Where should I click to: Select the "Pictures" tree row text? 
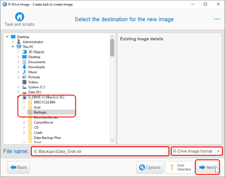tap(34, 77)
